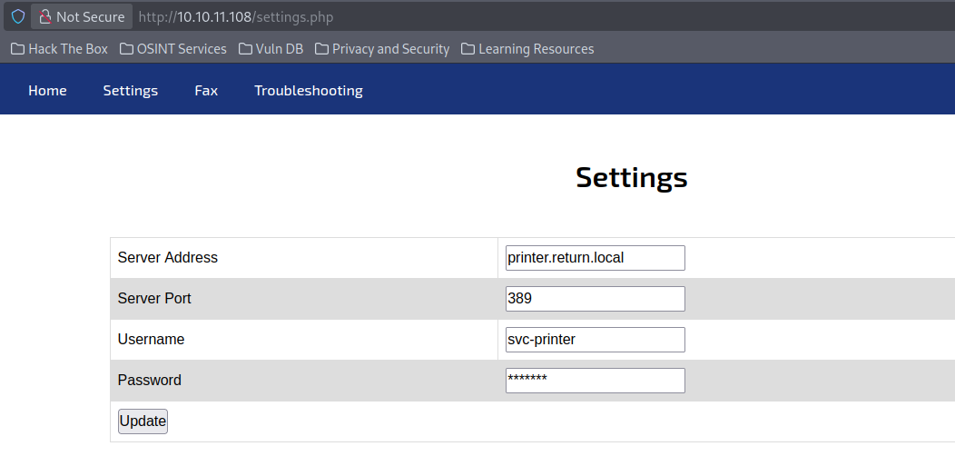Go to the Home page
The image size is (955, 456).
click(47, 90)
